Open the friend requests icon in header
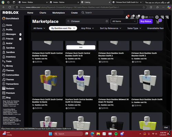The width and height of the screenshot is (172, 137). click(132, 17)
